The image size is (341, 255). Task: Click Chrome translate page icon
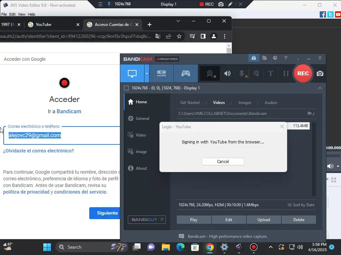158,36
